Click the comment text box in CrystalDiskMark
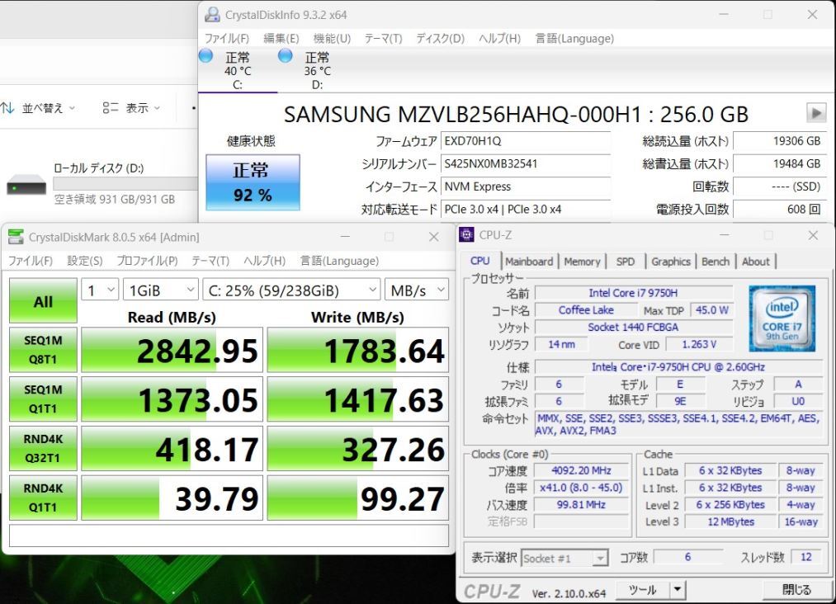The image size is (836, 604). point(229,536)
